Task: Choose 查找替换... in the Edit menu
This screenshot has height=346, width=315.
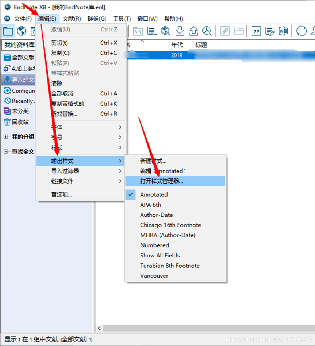Action: click(x=80, y=114)
